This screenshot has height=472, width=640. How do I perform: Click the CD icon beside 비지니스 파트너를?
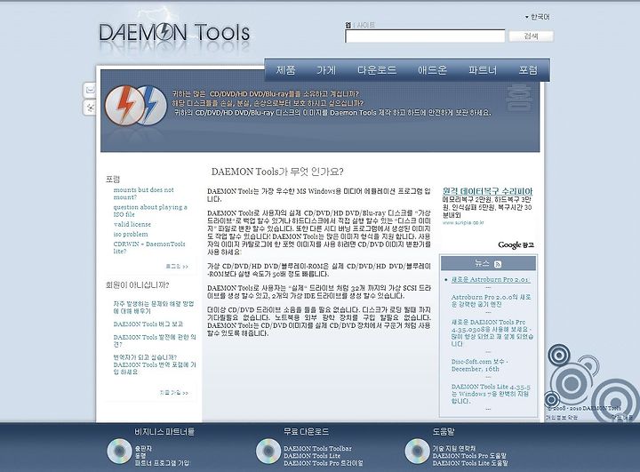[x=119, y=452]
